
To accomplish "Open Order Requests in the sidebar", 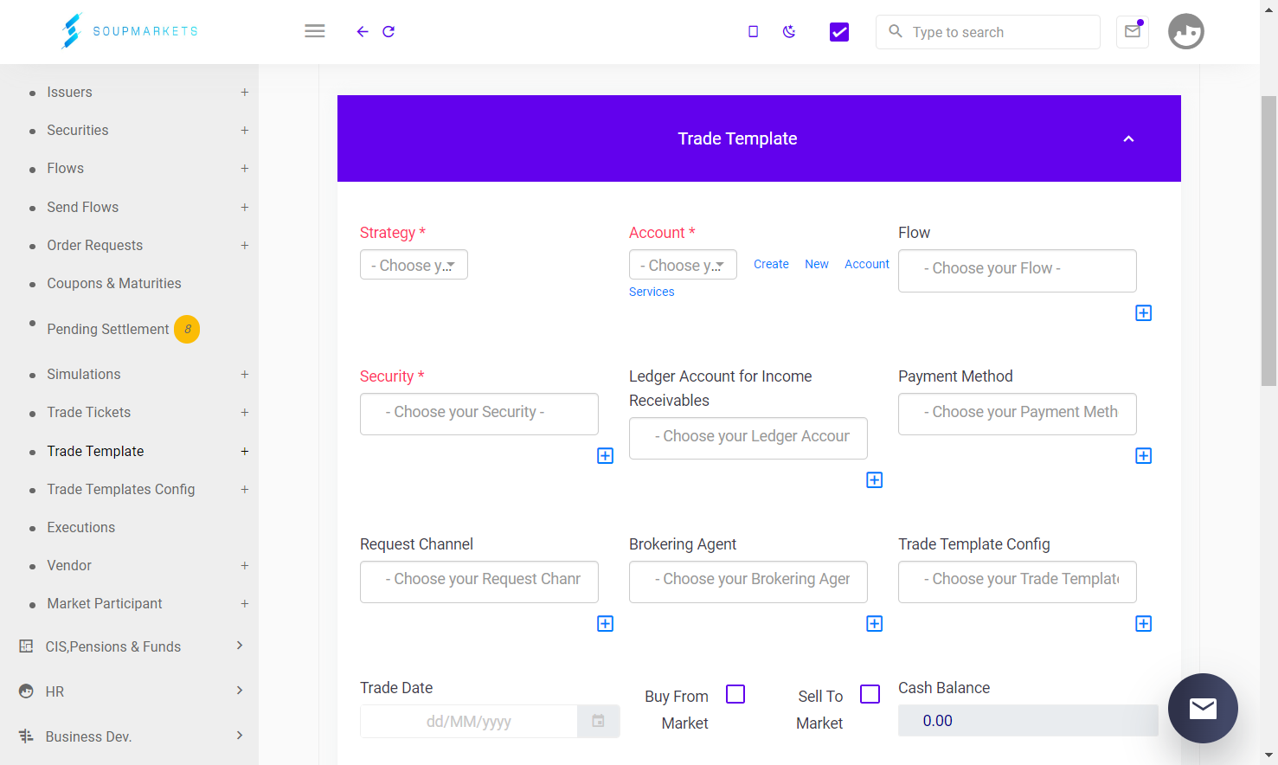I will pos(94,246).
